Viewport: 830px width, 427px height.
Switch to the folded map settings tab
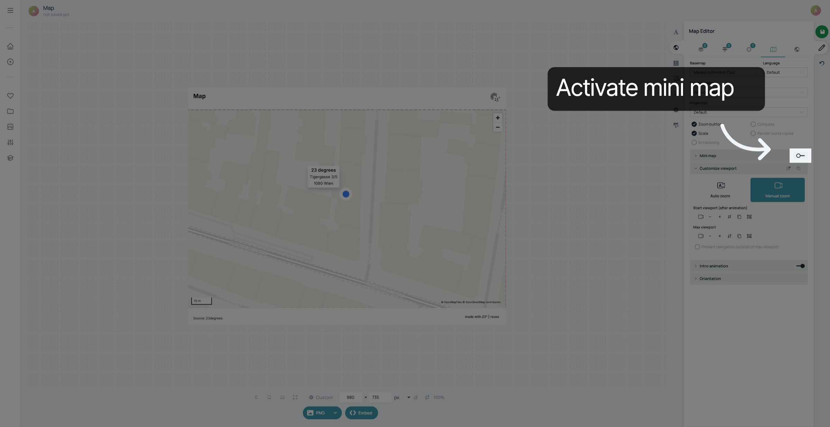pos(773,49)
